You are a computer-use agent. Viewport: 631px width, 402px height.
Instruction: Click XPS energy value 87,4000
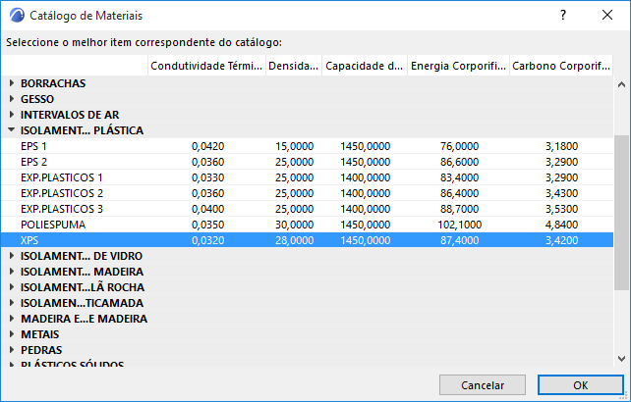click(x=460, y=240)
